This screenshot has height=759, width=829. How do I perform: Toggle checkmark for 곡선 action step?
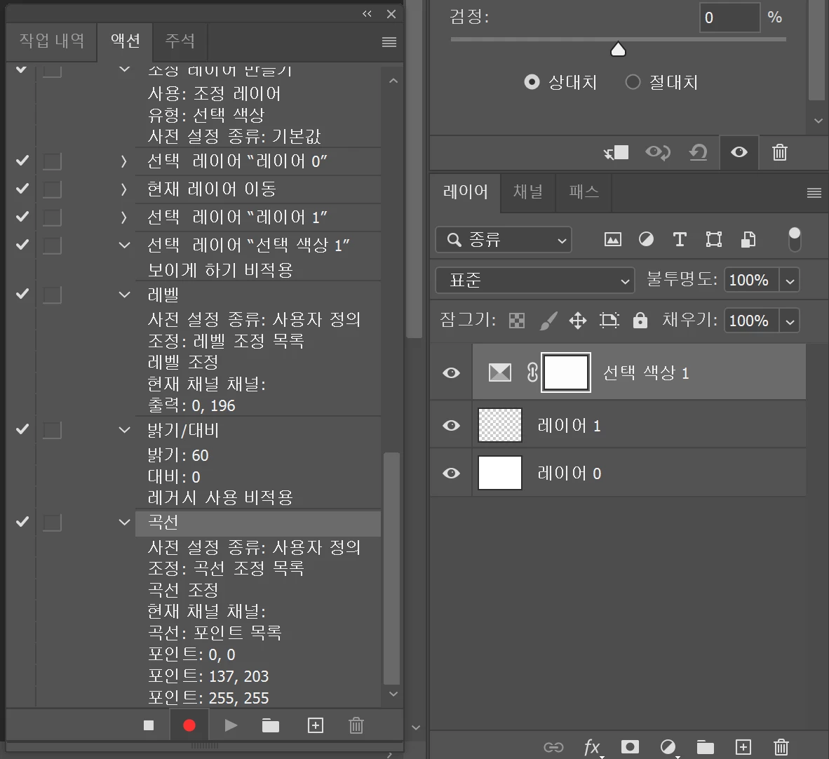coord(22,521)
